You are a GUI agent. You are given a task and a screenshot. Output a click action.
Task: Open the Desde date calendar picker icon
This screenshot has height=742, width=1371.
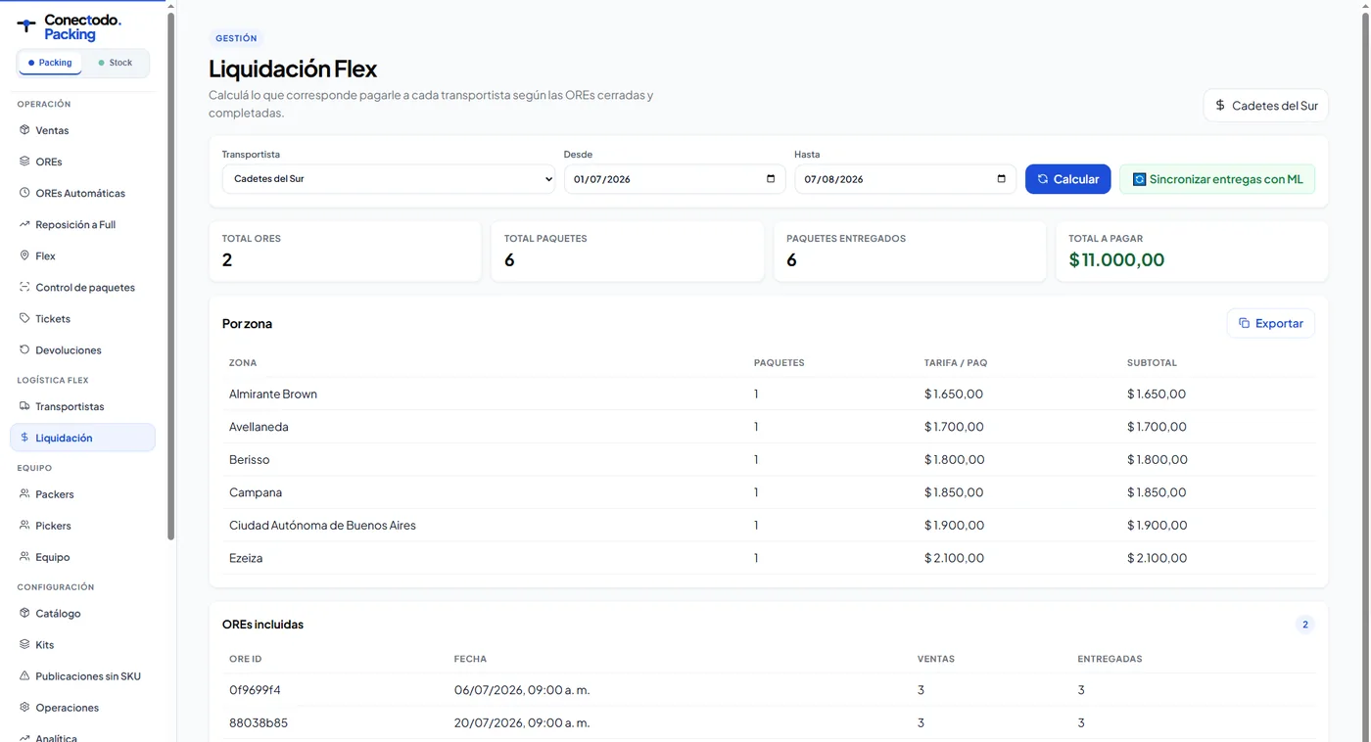point(771,179)
